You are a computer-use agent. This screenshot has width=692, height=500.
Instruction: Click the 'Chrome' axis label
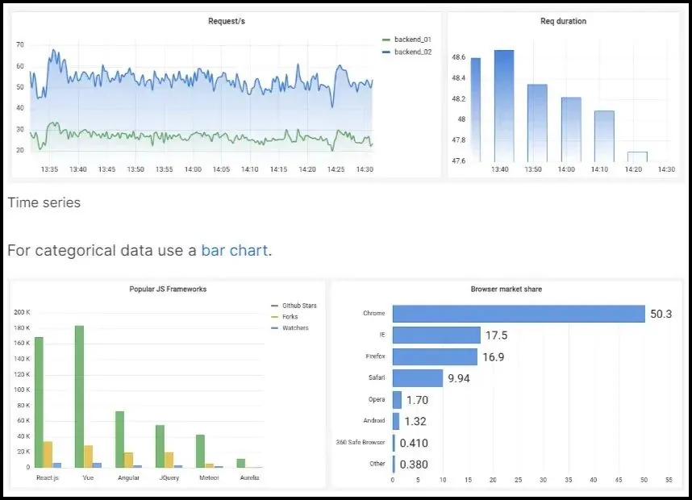pyautogui.click(x=373, y=313)
